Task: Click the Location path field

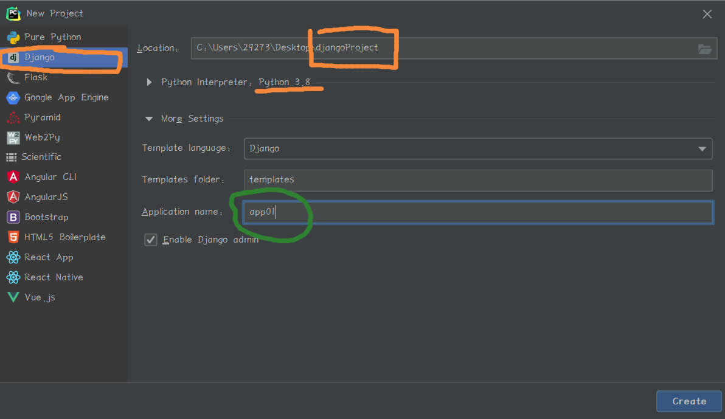Action: [x=454, y=48]
